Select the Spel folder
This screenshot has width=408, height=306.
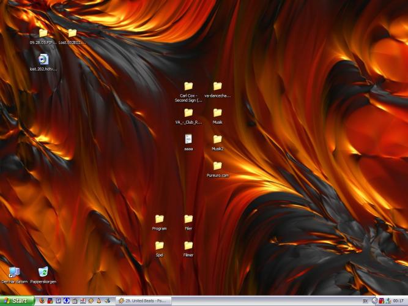click(159, 245)
